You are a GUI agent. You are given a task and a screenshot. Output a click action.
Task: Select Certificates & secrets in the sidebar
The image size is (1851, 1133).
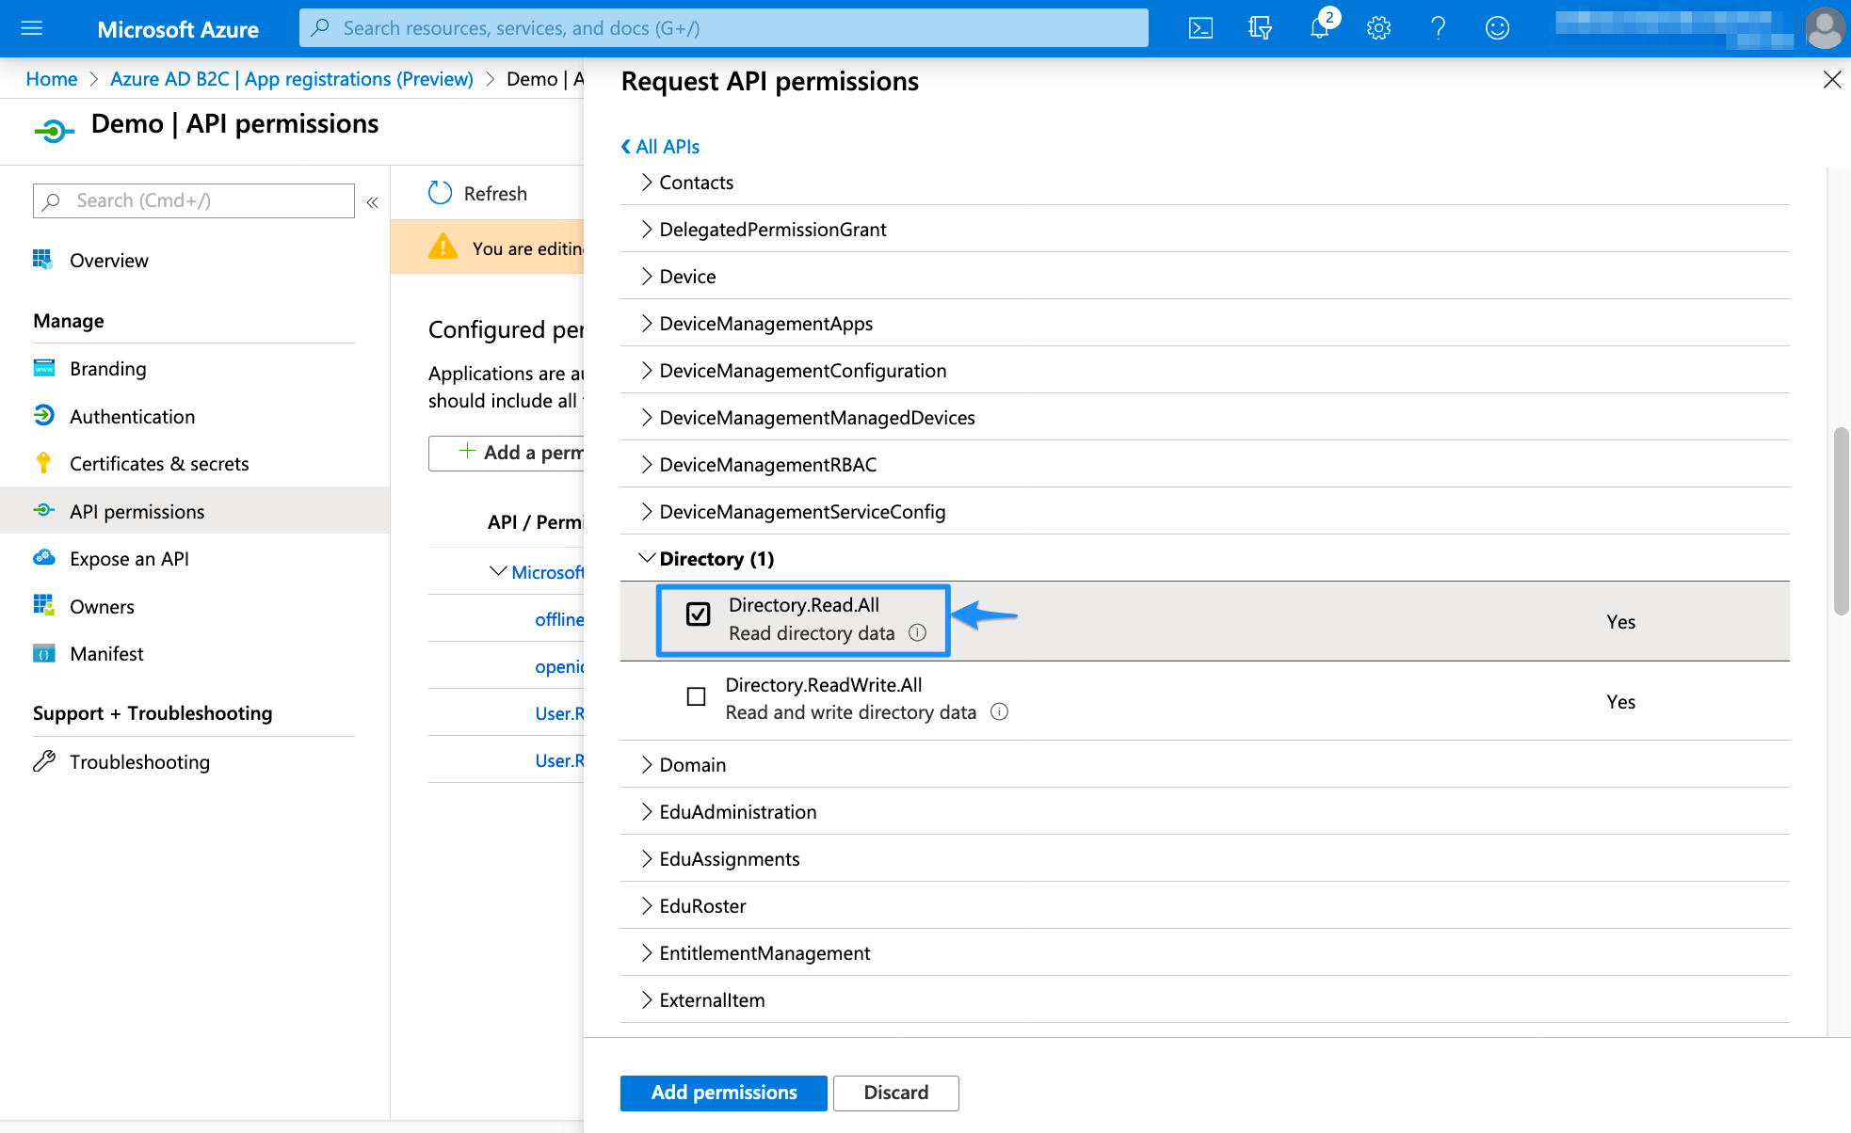pyautogui.click(x=159, y=463)
